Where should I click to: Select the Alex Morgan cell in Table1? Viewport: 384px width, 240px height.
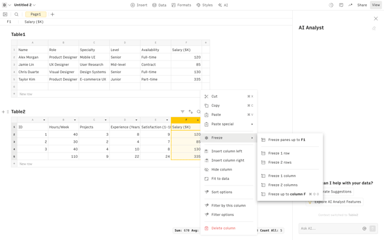click(x=32, y=58)
